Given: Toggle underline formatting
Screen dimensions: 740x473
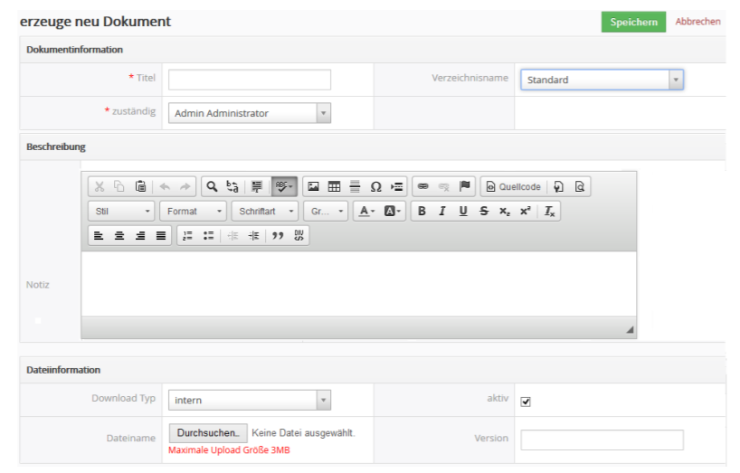Looking at the screenshot, I should click(463, 212).
